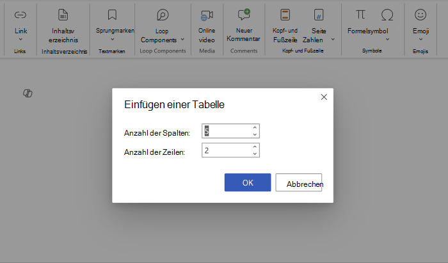Decrease the number of Zeilen with down arrow
This screenshot has width=448, height=263.
(255, 154)
